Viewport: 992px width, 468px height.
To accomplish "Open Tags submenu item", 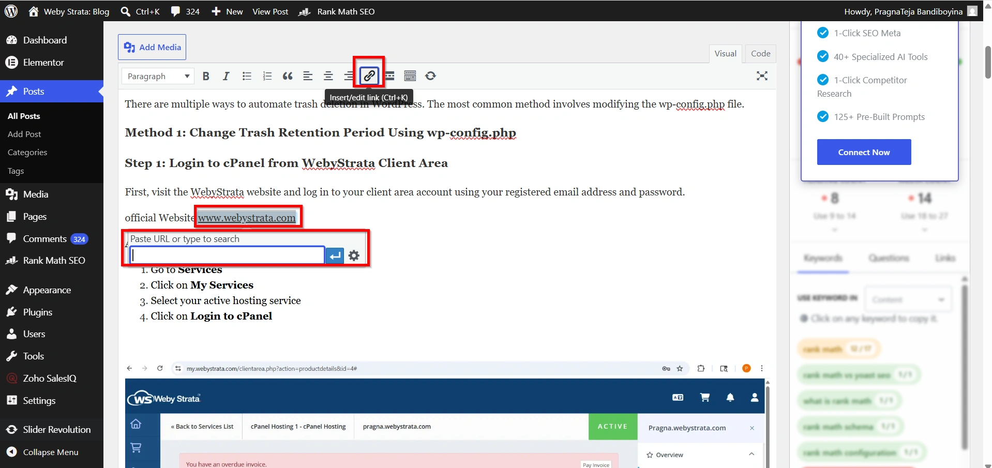I will (x=16, y=171).
